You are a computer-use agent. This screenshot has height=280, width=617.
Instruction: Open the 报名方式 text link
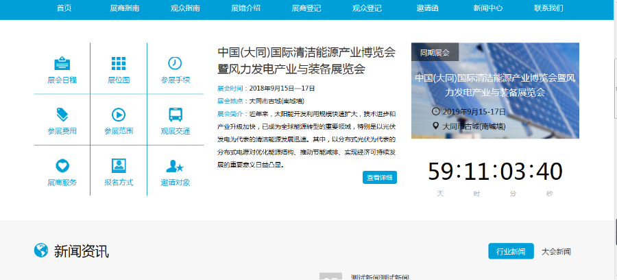click(119, 183)
